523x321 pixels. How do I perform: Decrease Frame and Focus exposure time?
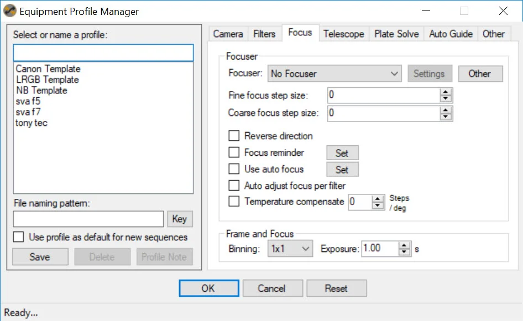404,252
